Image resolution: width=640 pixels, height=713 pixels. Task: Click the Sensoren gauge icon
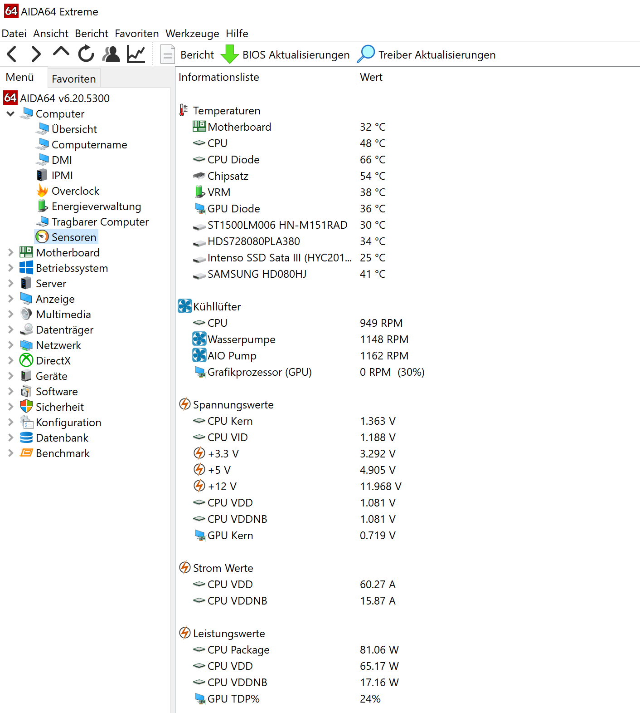[x=42, y=237]
